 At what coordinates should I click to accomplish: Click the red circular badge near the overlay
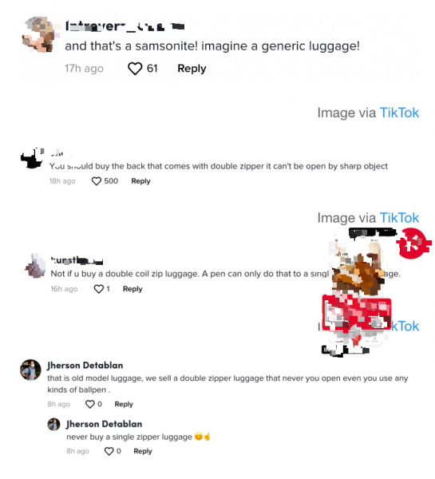[413, 243]
